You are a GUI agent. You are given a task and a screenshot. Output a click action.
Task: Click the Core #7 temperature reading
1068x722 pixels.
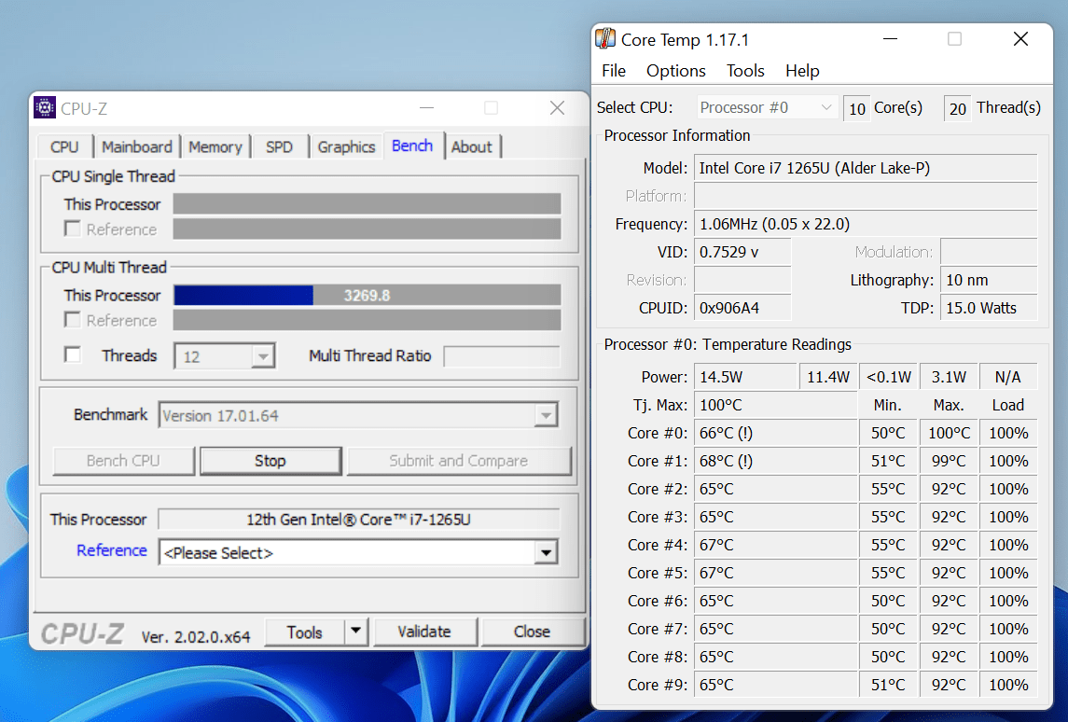[775, 628]
